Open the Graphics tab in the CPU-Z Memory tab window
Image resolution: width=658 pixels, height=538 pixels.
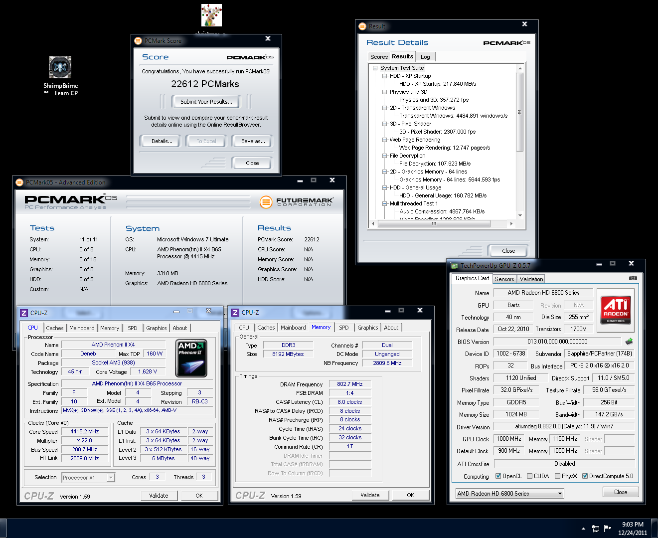pyautogui.click(x=367, y=328)
